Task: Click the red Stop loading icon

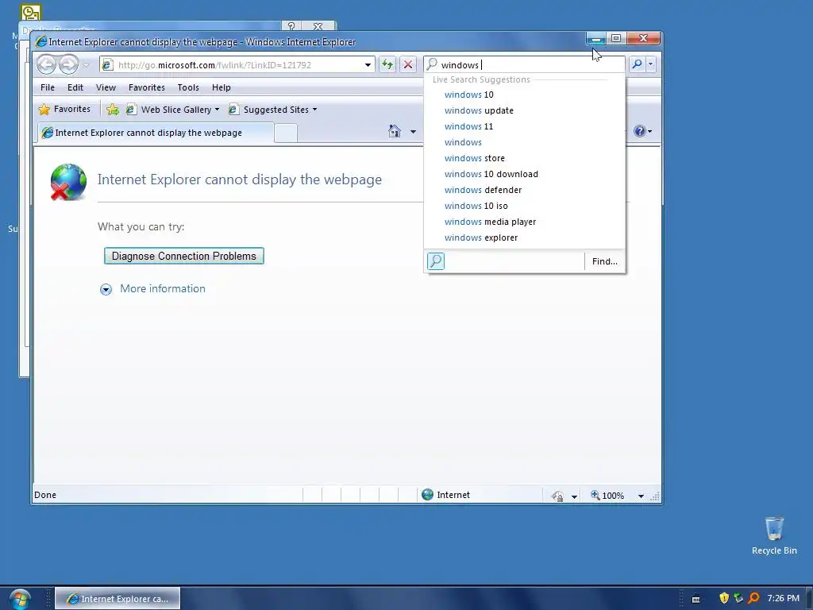Action: [408, 65]
